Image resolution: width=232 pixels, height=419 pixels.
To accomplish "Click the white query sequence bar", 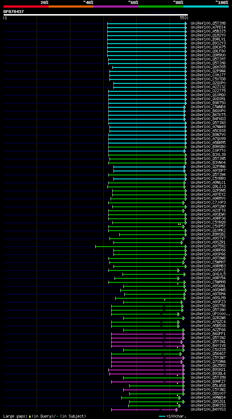I will (96, 15).
